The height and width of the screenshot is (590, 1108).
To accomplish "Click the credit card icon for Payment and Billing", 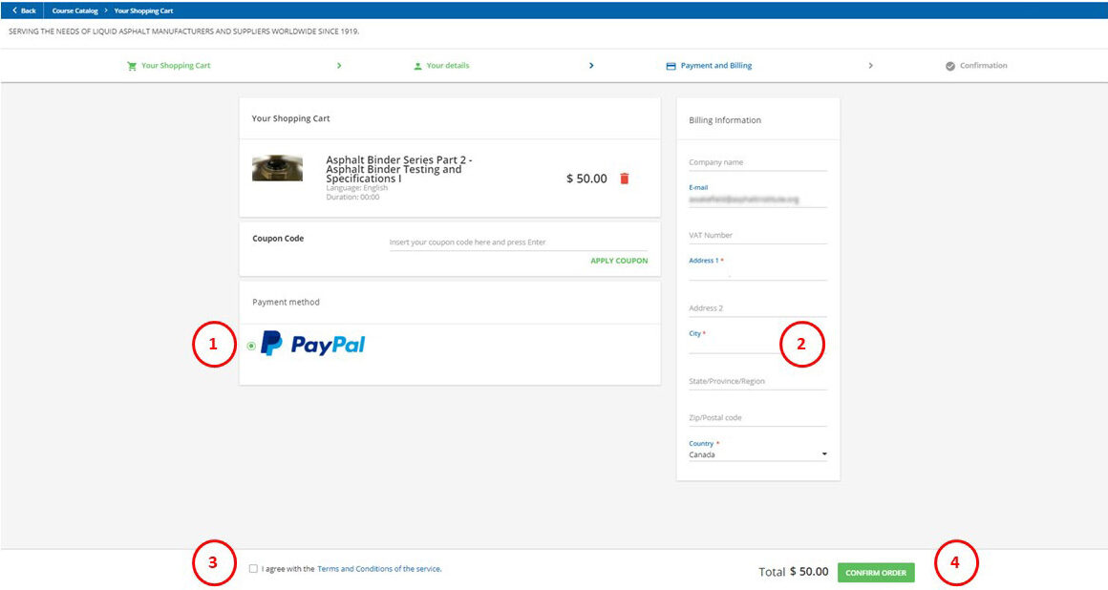I will [671, 66].
